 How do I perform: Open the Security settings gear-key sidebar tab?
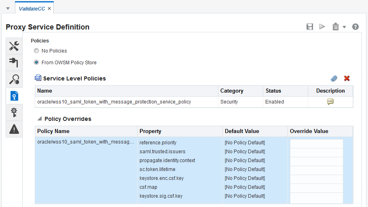click(x=14, y=112)
